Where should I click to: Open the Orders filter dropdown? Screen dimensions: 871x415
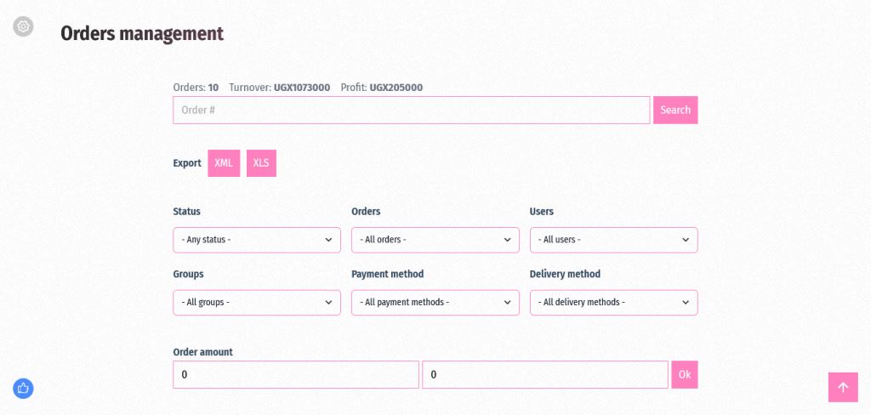coord(435,240)
